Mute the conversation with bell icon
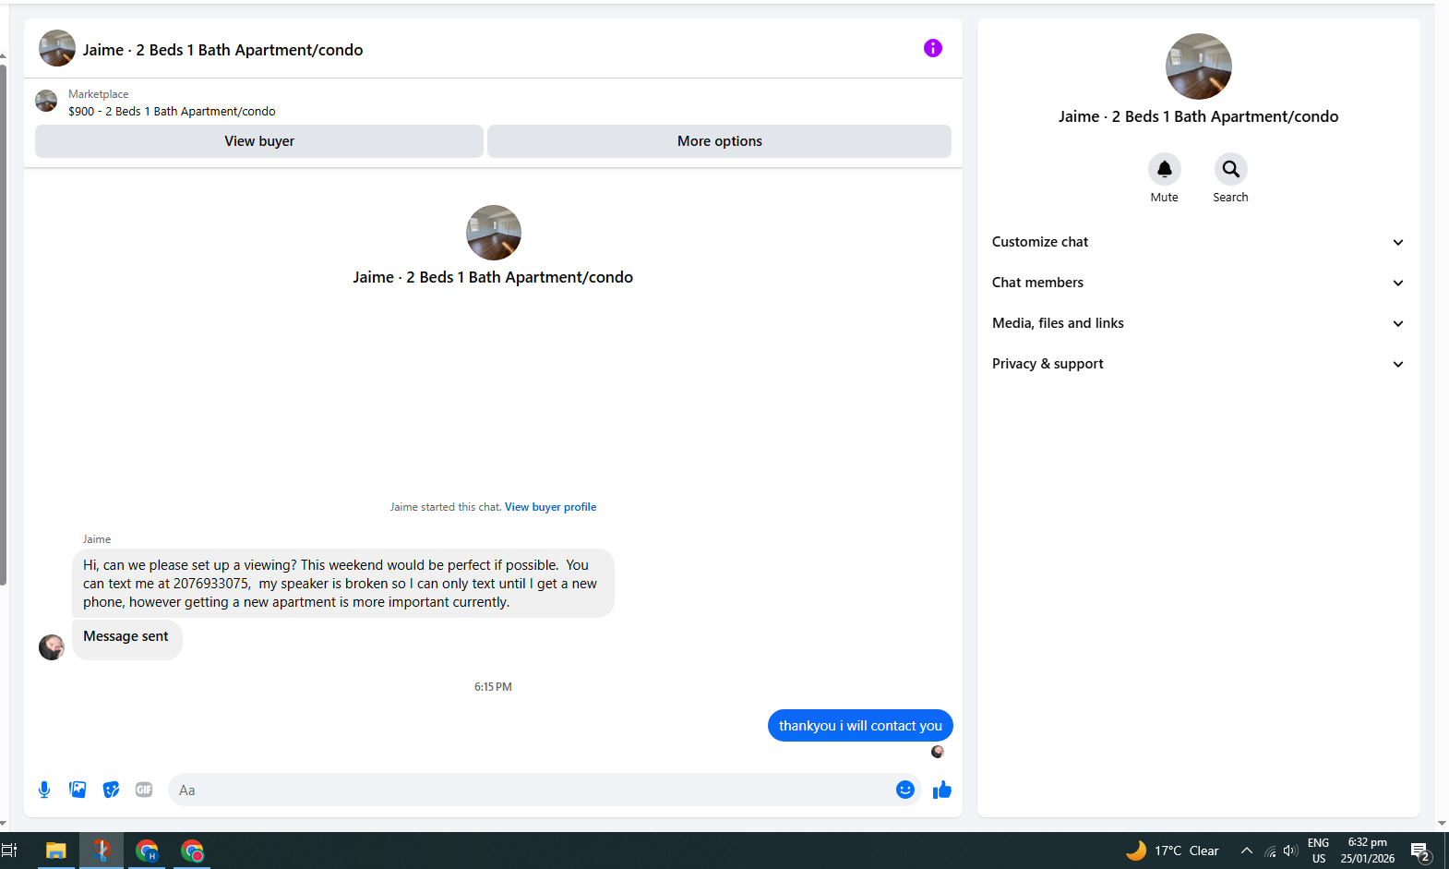 1165,169
